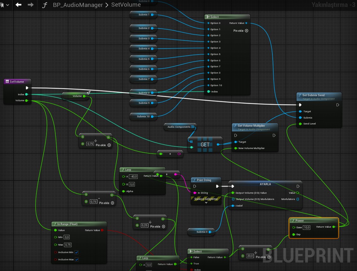Select the Submix 7 variable node

(x=143, y=79)
